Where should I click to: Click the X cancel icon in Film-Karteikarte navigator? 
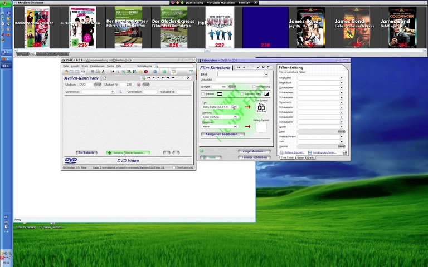coord(263,67)
